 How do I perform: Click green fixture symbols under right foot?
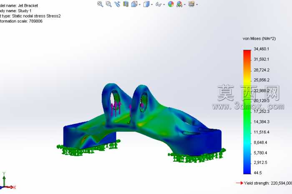pos(197,156)
